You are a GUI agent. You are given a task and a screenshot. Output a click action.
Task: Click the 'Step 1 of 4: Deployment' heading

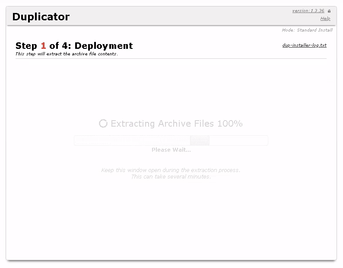[x=74, y=46]
